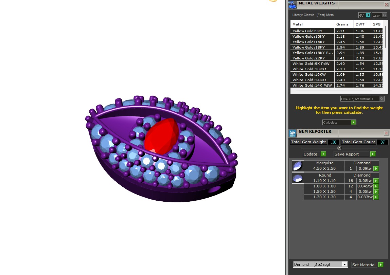Click green arrow beside 0.09tw Marquise row
Screen dimensions: 390x275
(376, 169)
